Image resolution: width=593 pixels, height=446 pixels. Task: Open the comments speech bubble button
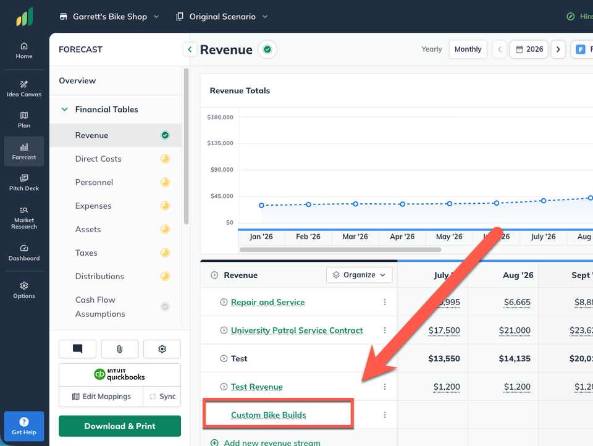point(78,349)
